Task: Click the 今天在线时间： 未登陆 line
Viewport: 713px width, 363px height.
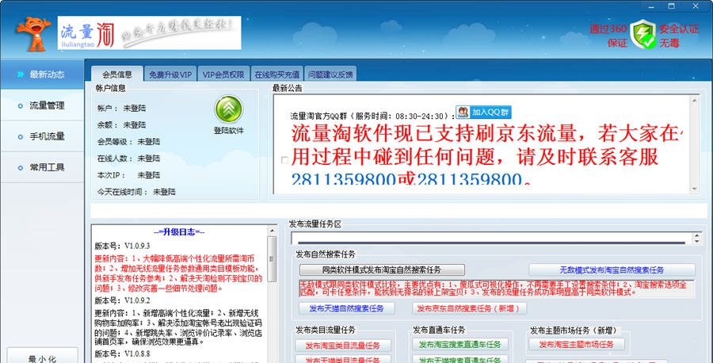Action: pyautogui.click(x=136, y=192)
